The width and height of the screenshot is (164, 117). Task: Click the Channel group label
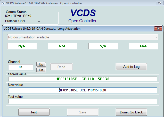point(14,62)
